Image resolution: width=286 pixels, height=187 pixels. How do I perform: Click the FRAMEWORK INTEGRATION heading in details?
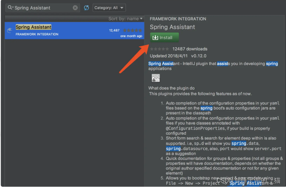(x=178, y=19)
